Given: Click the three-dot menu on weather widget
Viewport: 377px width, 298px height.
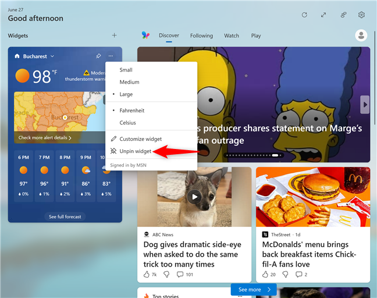Looking at the screenshot, I should tap(111, 56).
